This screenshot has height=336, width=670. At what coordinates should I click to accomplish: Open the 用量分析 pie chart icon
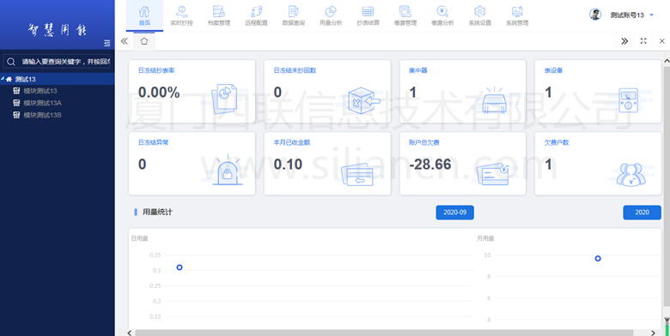(x=331, y=11)
